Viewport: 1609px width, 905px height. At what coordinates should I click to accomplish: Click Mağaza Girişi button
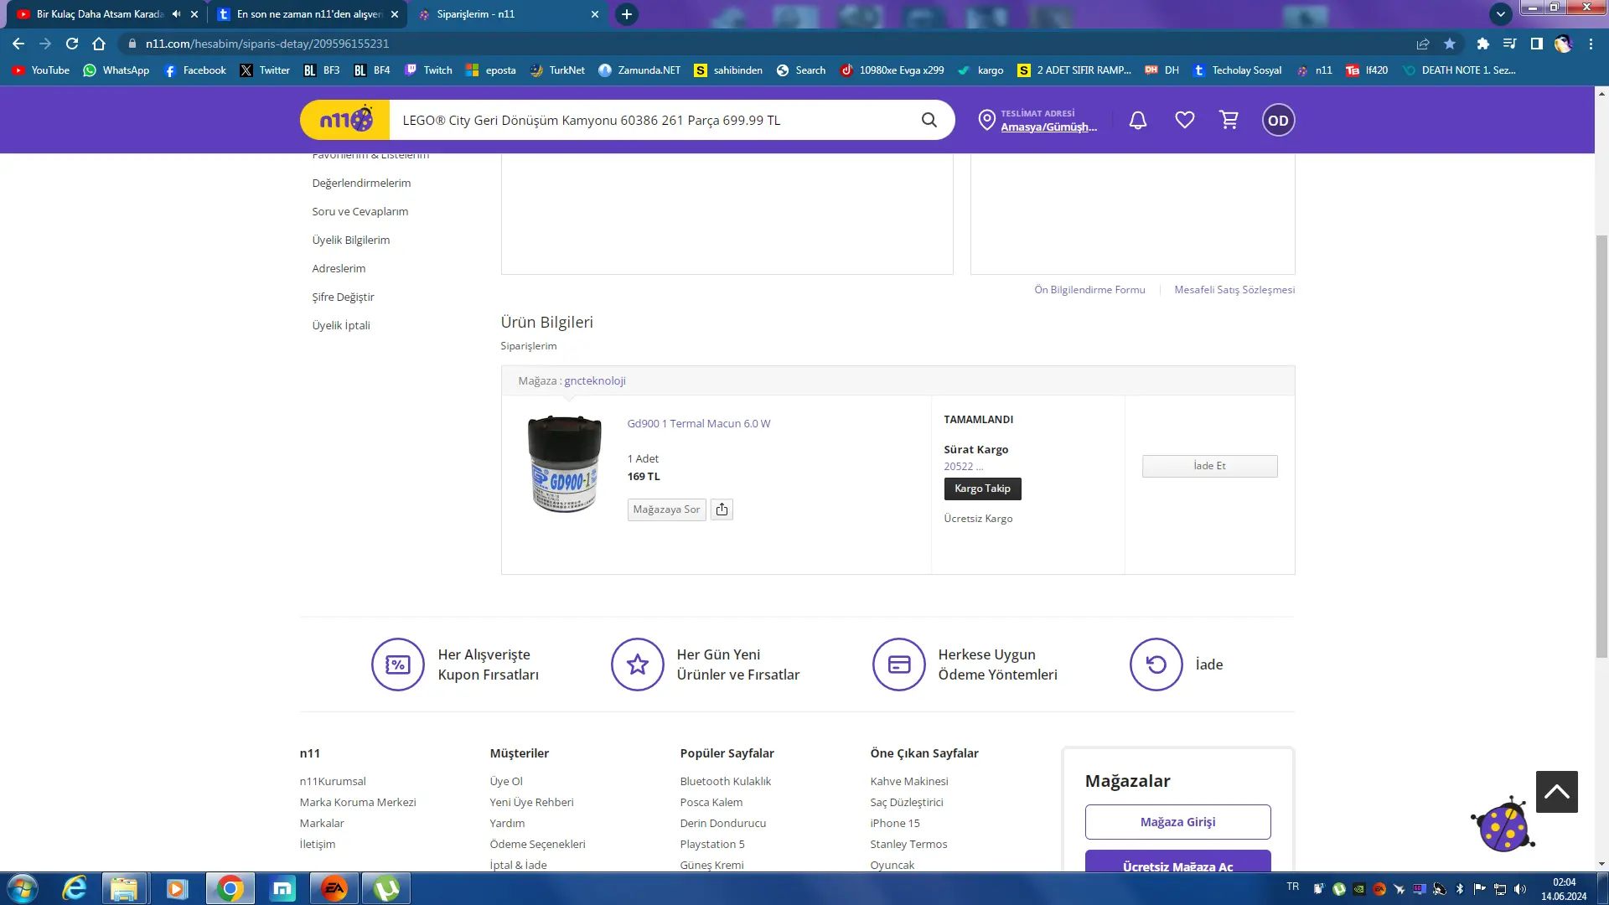(1177, 822)
